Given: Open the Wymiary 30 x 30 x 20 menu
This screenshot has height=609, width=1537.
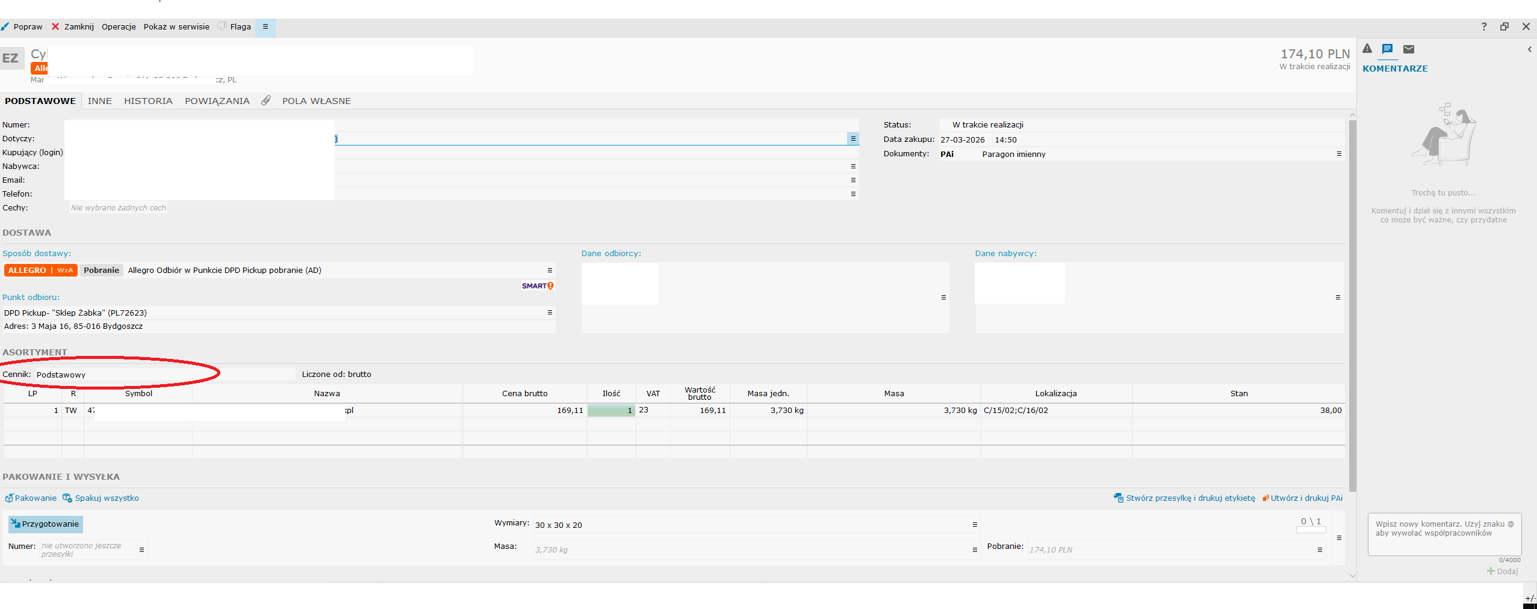Looking at the screenshot, I should (x=975, y=525).
